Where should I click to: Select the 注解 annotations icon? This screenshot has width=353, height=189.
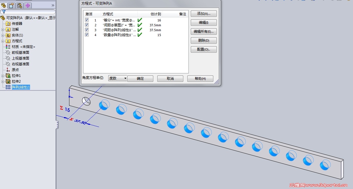[x=8, y=29]
